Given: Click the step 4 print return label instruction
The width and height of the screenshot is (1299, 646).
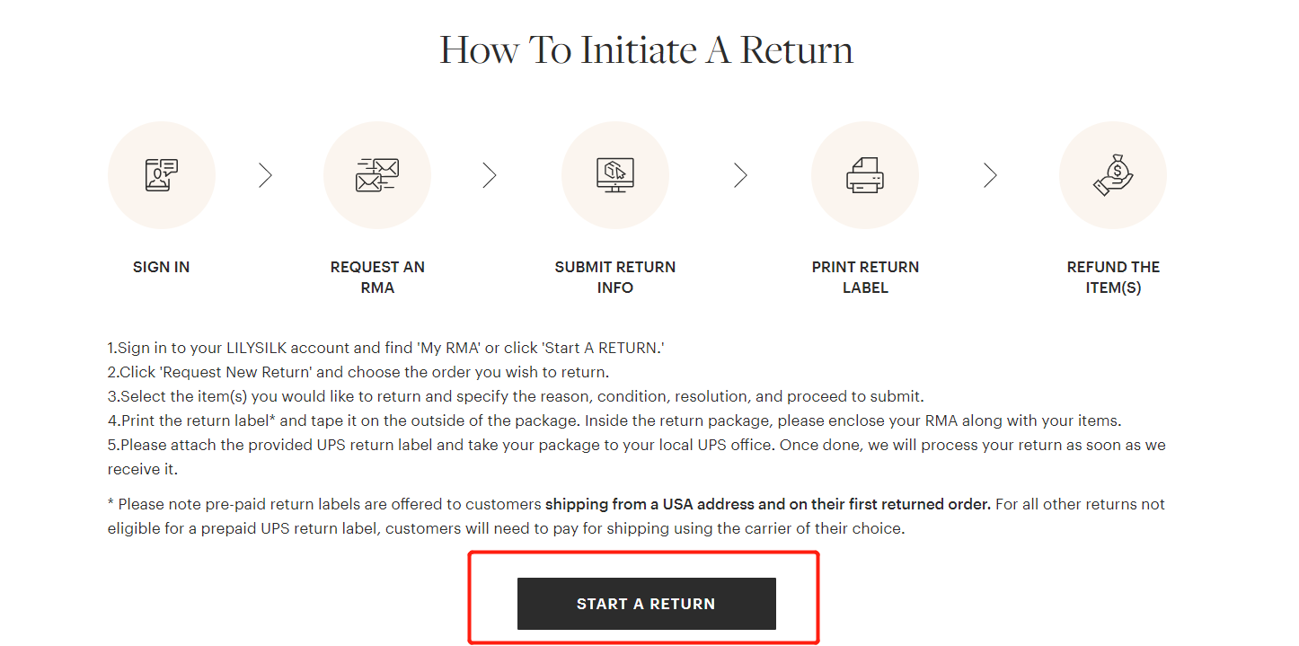Looking at the screenshot, I should coord(615,420).
